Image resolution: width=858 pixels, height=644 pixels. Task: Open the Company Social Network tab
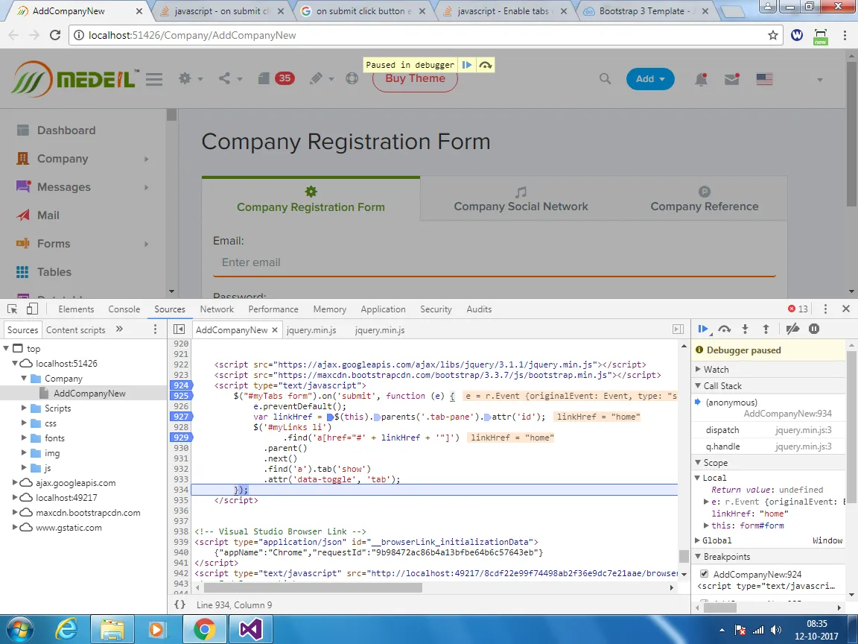point(521,199)
